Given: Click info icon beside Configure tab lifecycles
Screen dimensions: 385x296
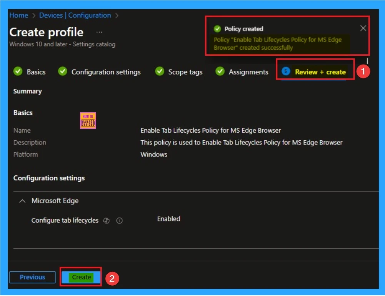Looking at the screenshot, I should tap(119, 220).
